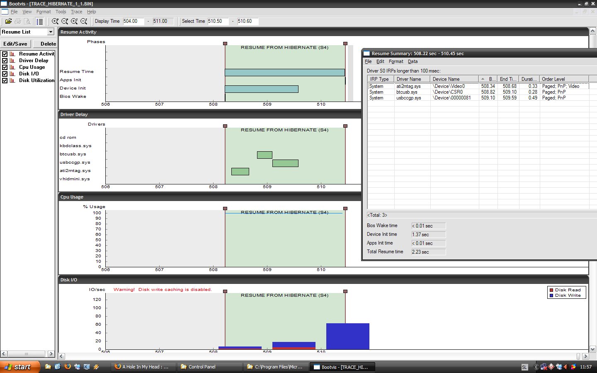Image resolution: width=597 pixels, height=373 pixels.
Task: Sort by Durati... column header
Action: pos(529,79)
